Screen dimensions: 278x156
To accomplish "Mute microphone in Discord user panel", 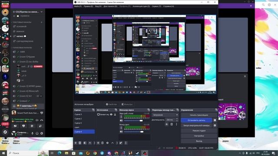I will pyautogui.click(x=32, y=133).
